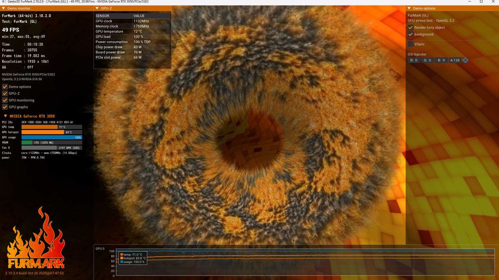Click the FurMark flame logo
The width and height of the screenshot is (499, 280).
tap(35, 238)
